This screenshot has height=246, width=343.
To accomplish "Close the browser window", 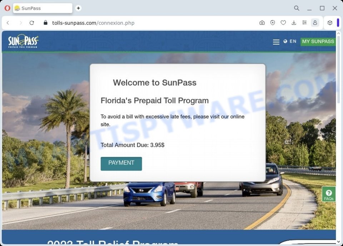I will pos(335,8).
